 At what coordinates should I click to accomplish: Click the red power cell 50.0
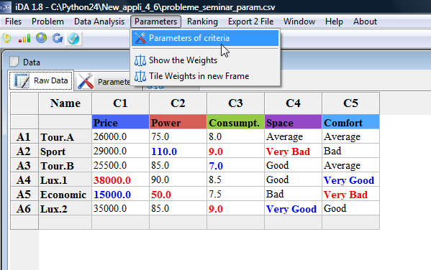pyautogui.click(x=178, y=195)
